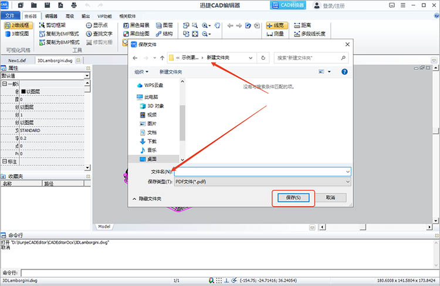Click the blue help icon in dialog
The image size is (440, 286).
[344, 71]
